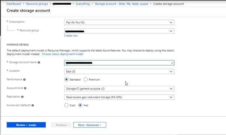Click the Create storage account breadcrumb text
226x135 pixels.
168,4
